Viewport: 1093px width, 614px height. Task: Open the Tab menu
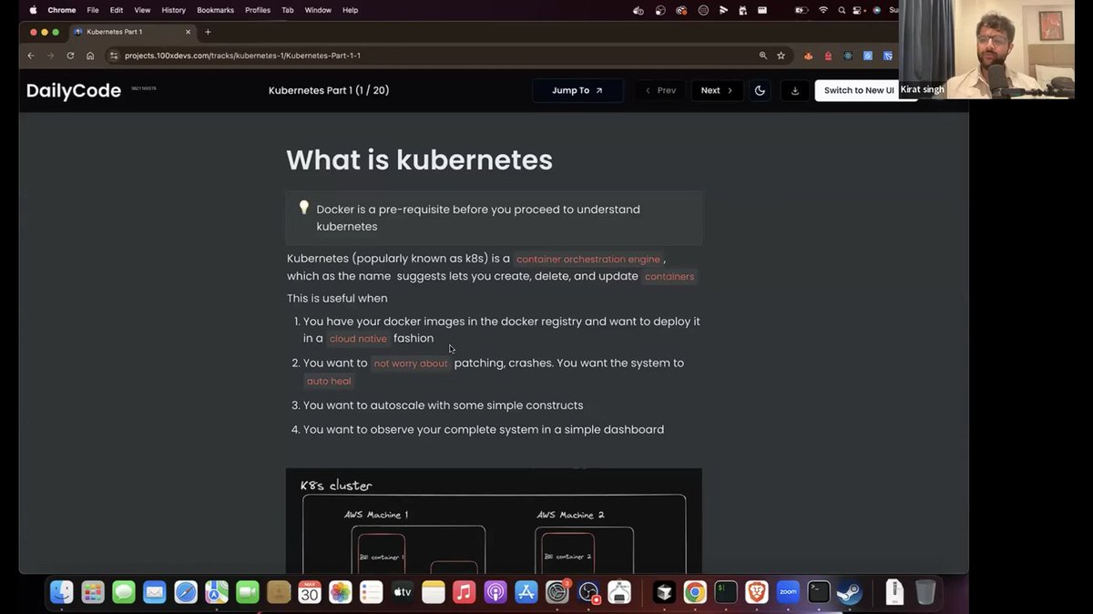[287, 10]
